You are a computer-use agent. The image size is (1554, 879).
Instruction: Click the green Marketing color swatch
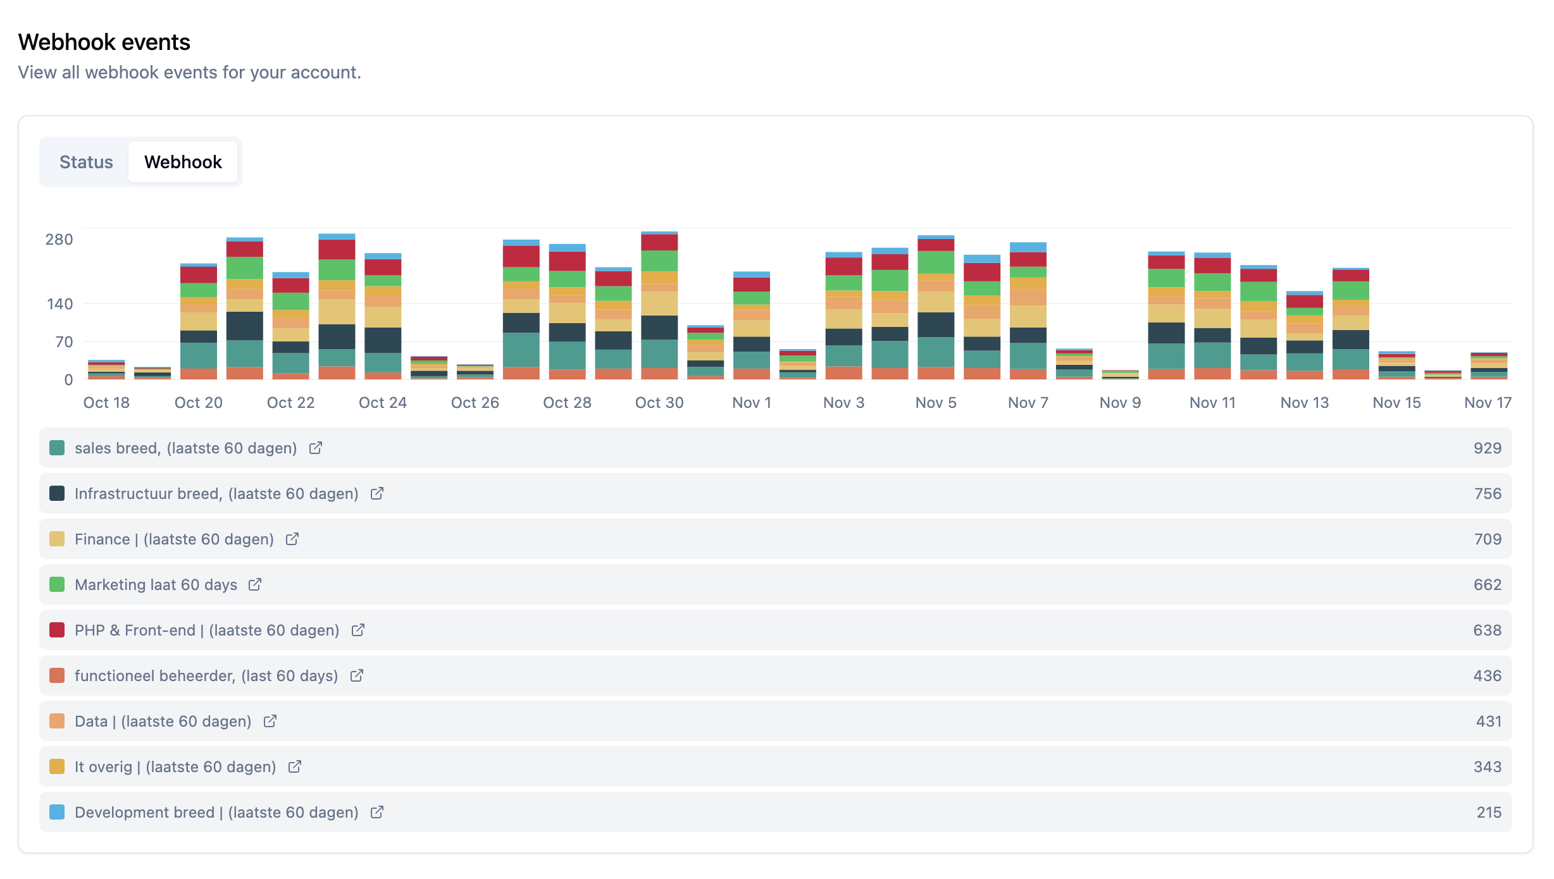(57, 584)
